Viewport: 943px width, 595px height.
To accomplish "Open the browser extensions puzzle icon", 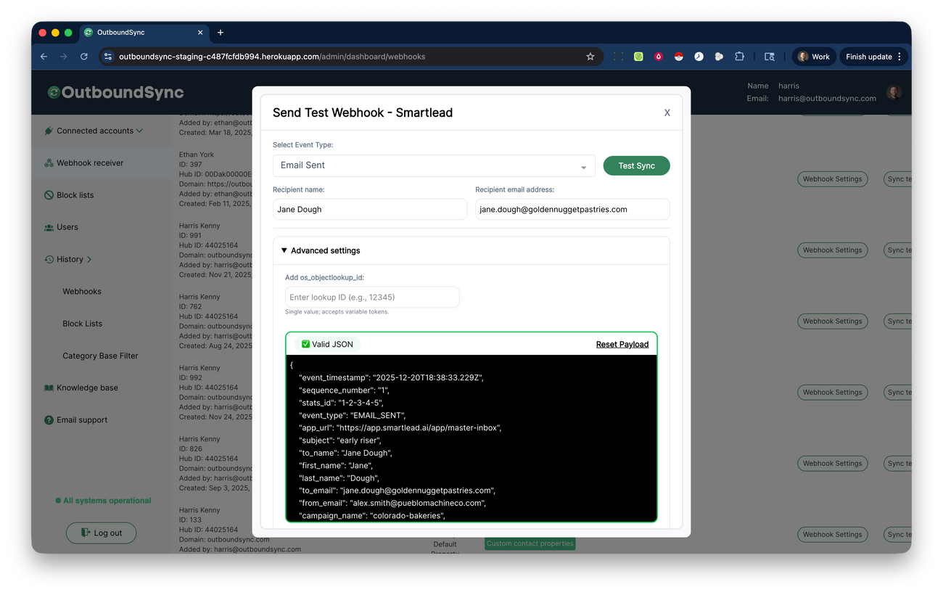I will (739, 56).
